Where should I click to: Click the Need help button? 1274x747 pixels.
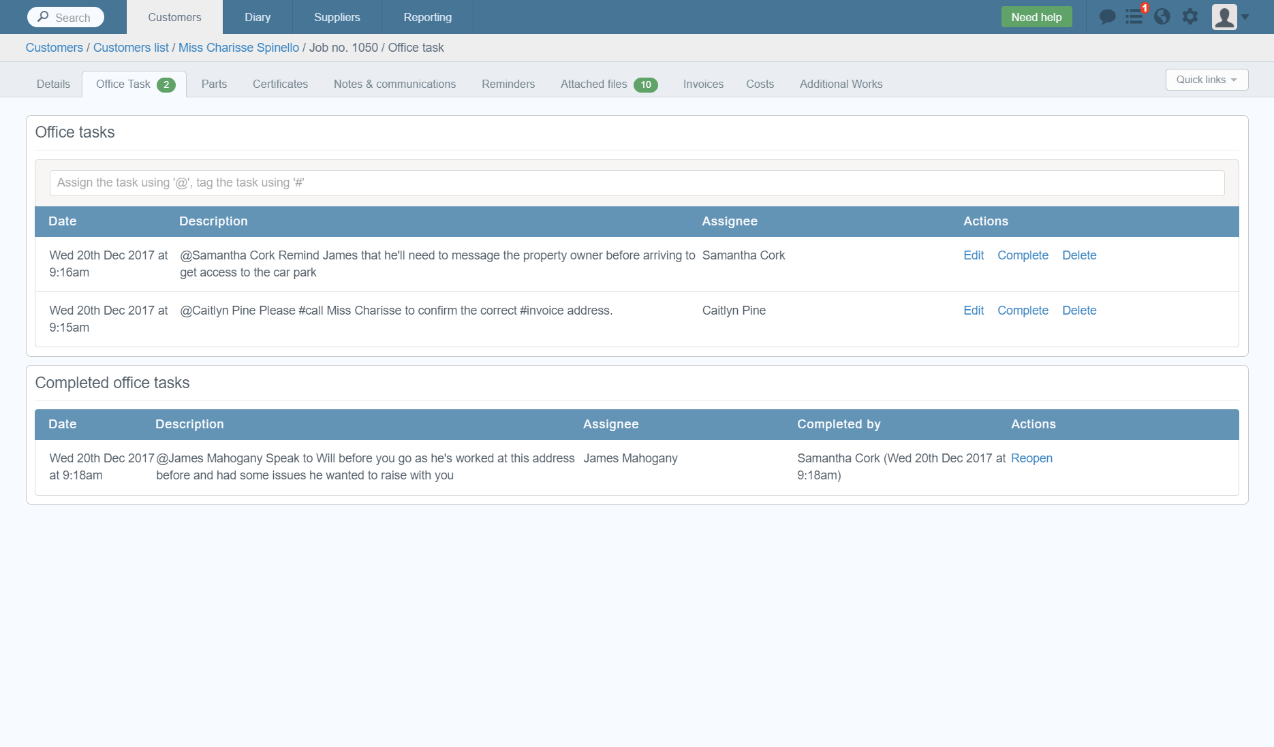coord(1036,16)
